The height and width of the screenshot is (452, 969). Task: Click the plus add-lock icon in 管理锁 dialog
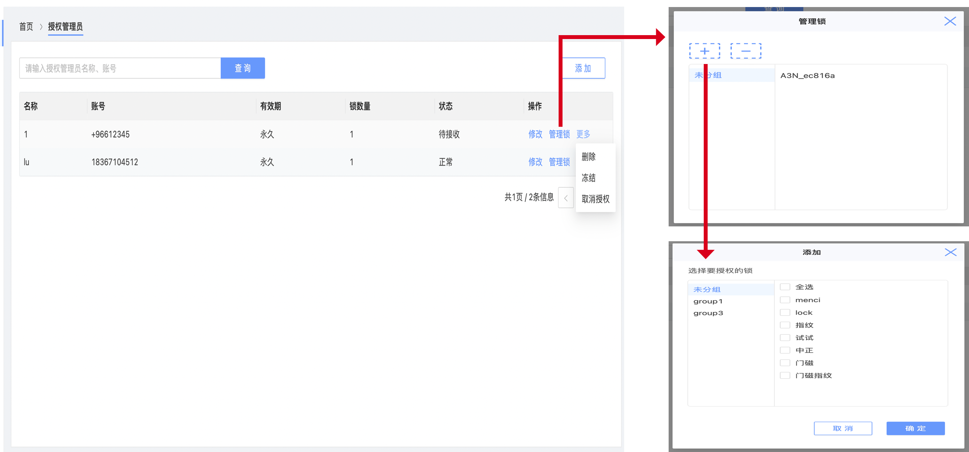(705, 51)
